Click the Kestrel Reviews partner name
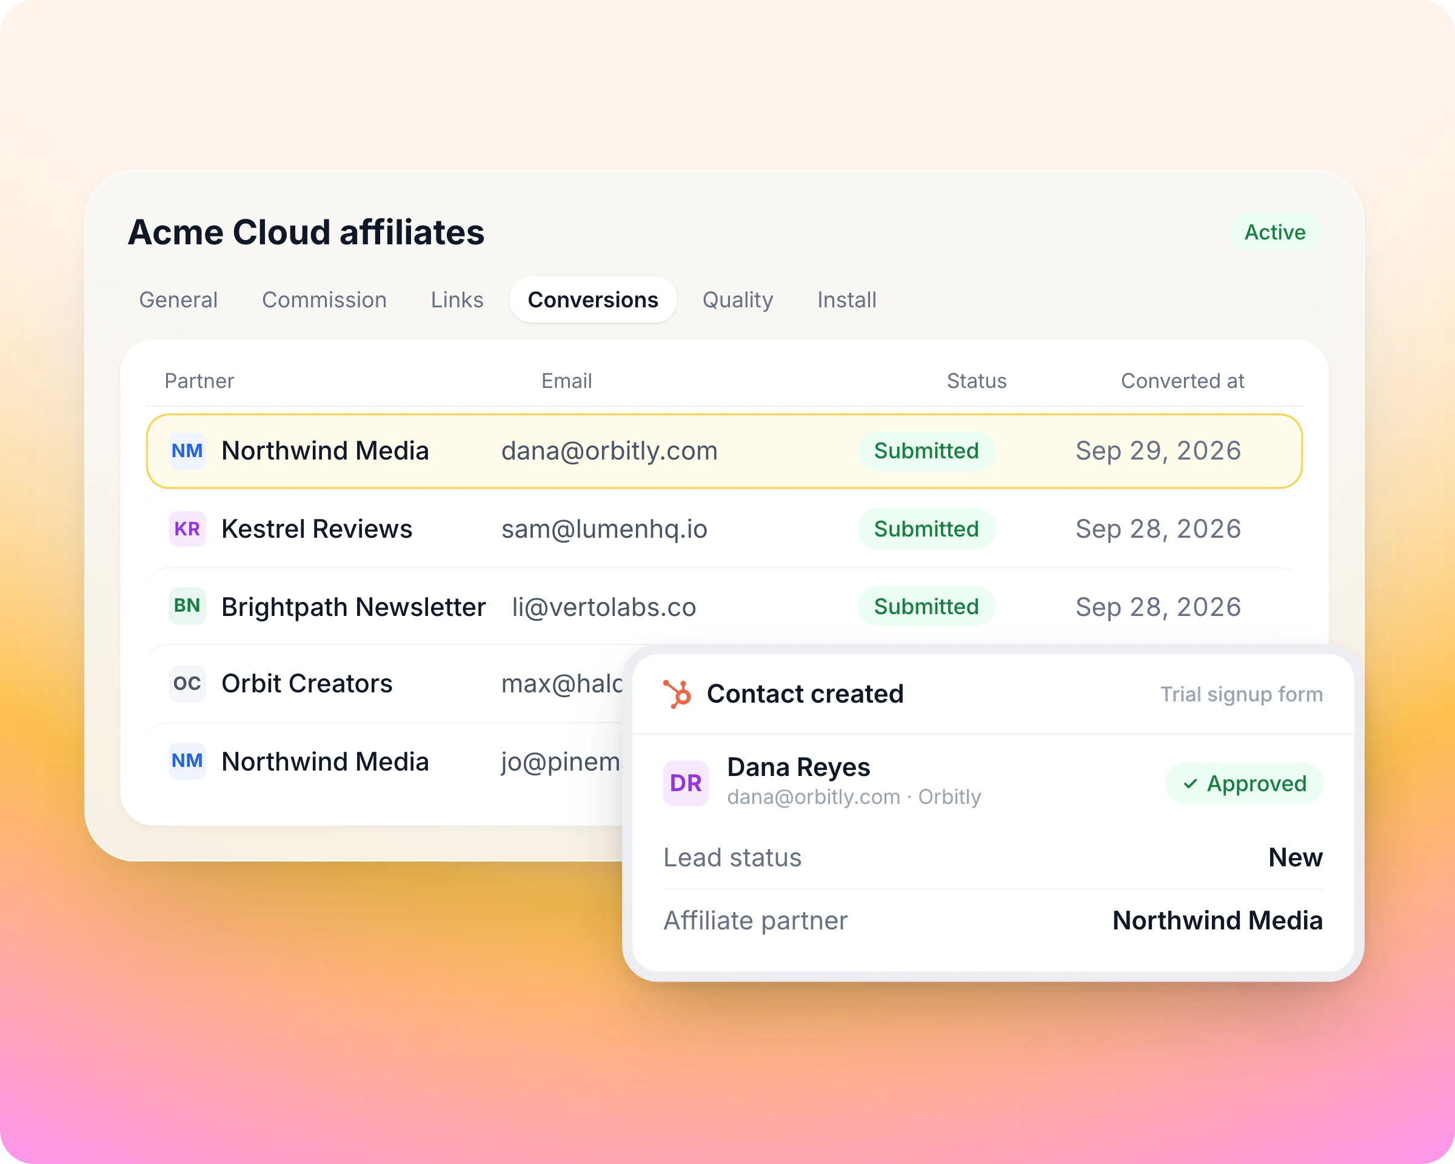 [316, 529]
